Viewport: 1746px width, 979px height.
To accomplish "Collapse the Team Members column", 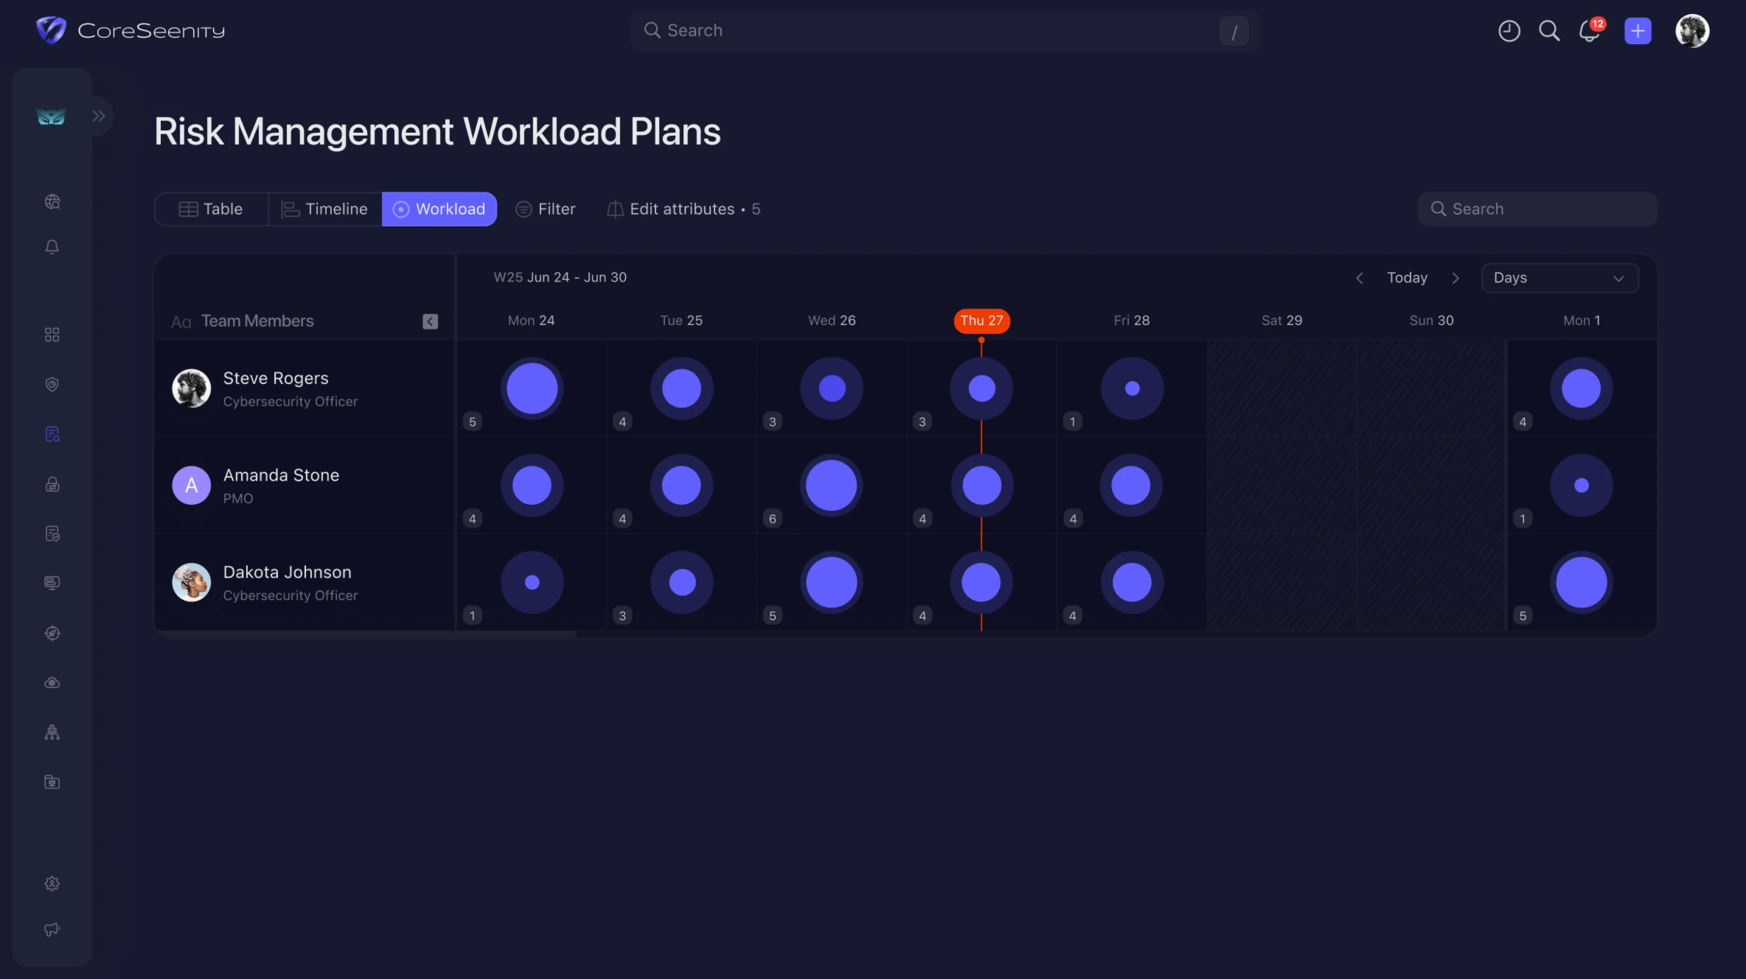I will tap(431, 322).
